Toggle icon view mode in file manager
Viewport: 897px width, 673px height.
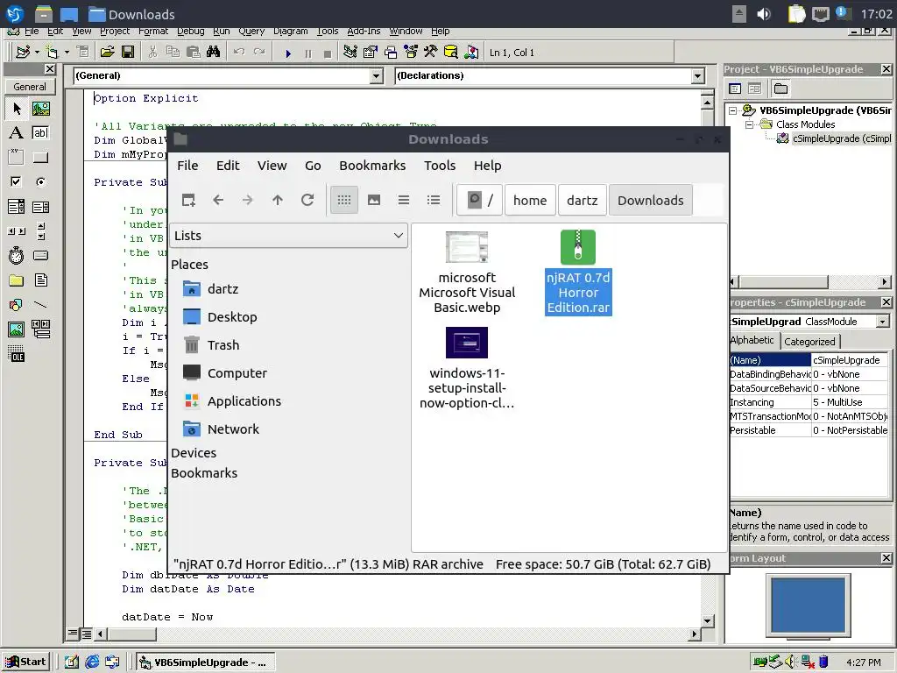click(343, 200)
